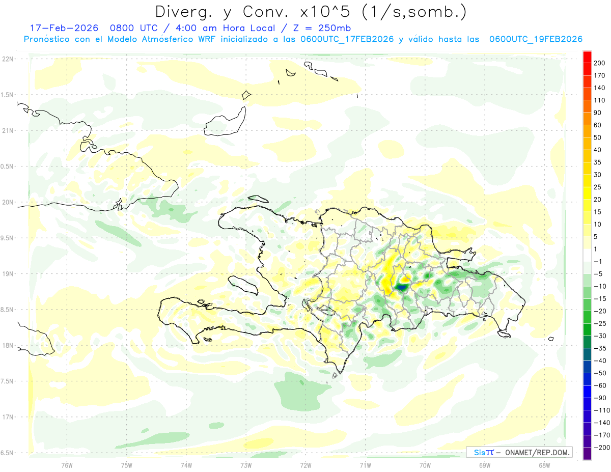The image size is (611, 472).
Task: Select the "-140" legend value
Action: tap(601, 423)
